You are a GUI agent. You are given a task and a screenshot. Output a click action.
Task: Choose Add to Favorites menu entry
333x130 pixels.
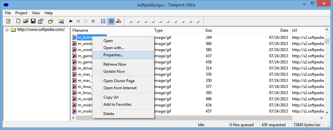[123, 104]
